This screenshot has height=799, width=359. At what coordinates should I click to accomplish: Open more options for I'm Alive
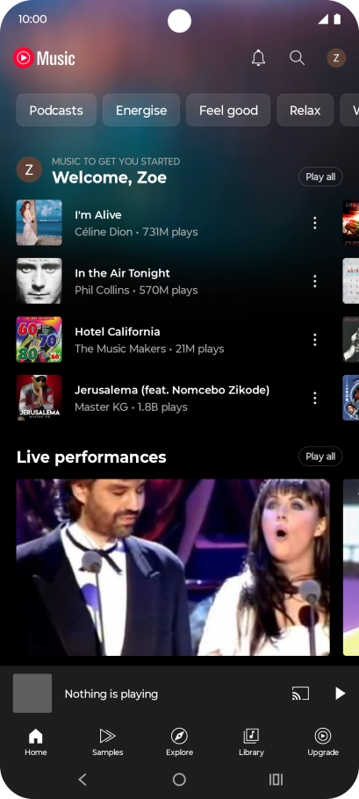(315, 223)
